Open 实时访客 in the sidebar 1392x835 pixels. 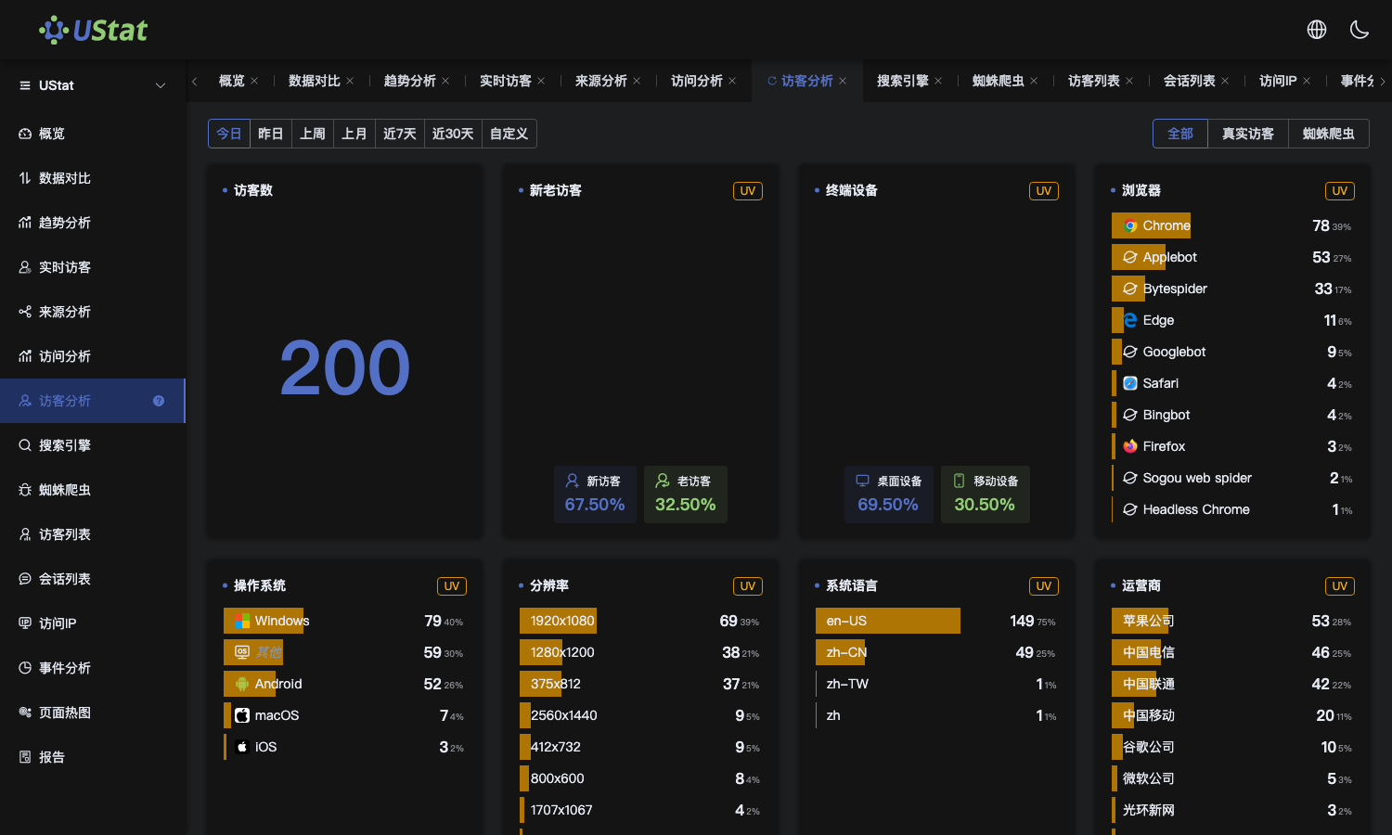(93, 267)
